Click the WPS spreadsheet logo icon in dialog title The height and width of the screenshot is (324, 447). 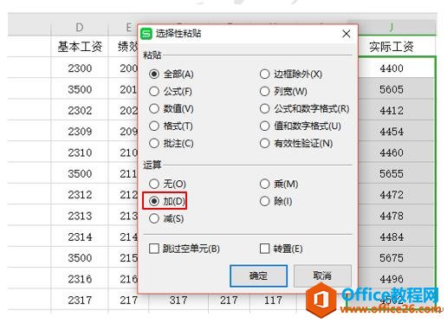146,34
